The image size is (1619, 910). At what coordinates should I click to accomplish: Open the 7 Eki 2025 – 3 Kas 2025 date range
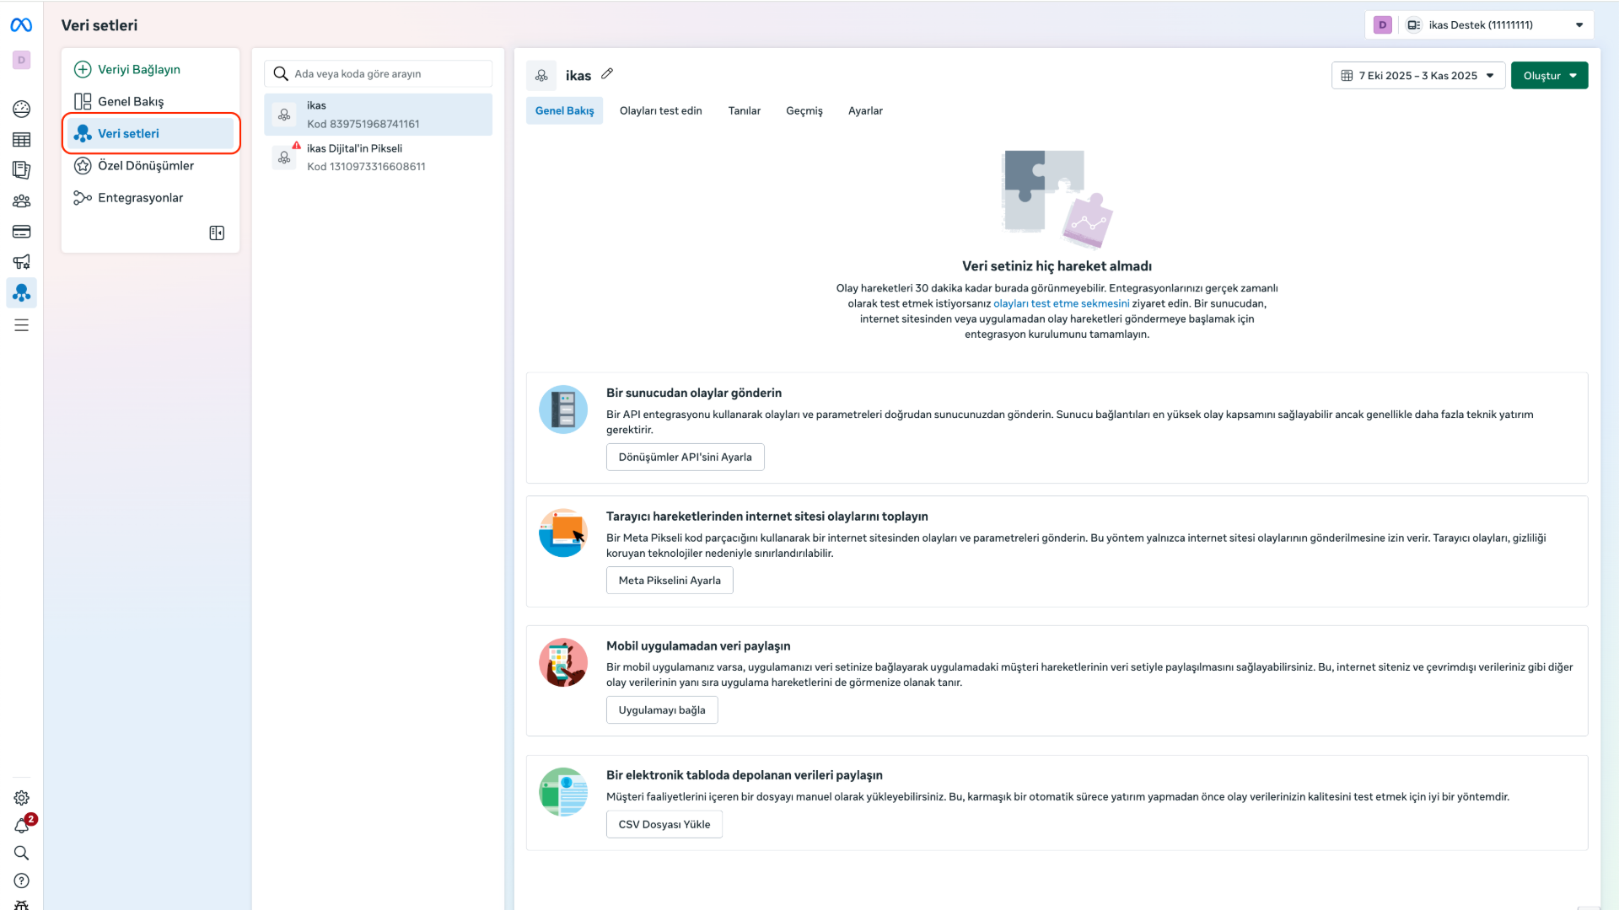click(1418, 76)
